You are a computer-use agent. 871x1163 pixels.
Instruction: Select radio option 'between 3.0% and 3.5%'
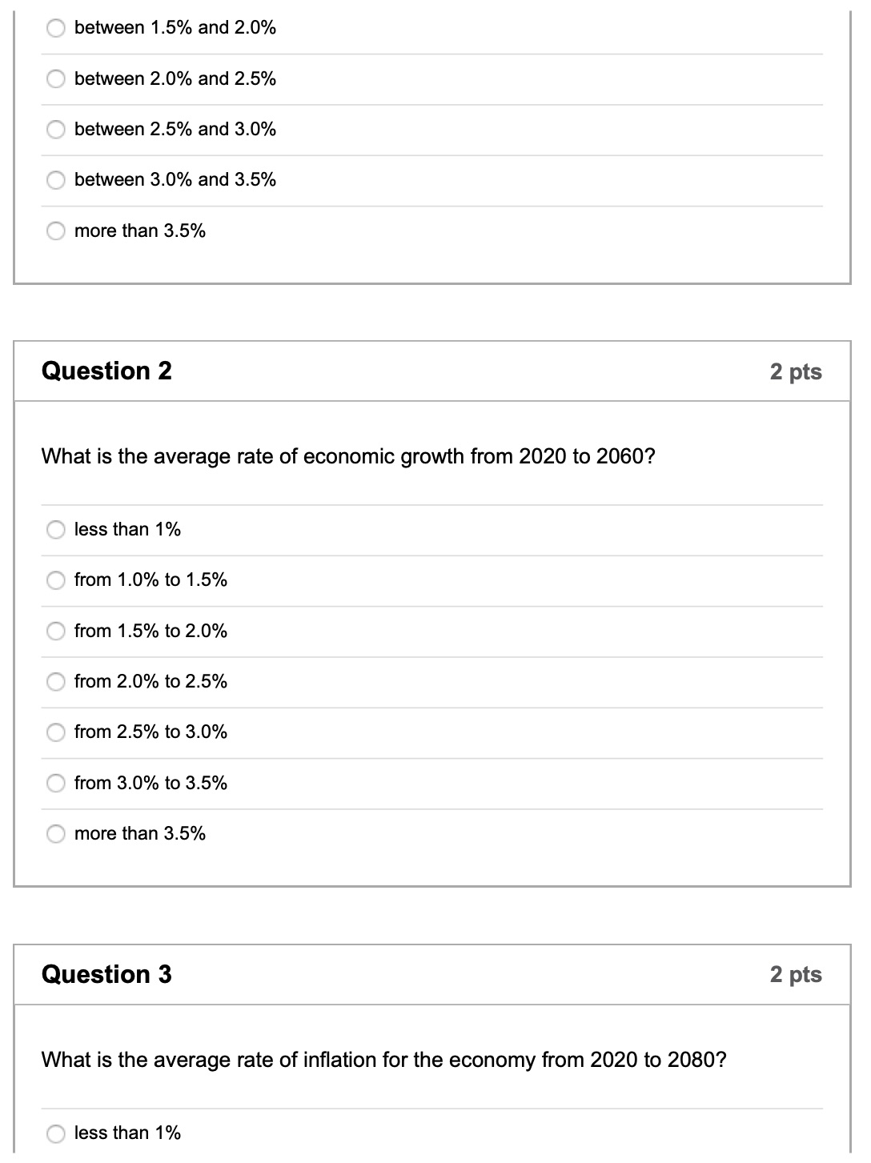(56, 179)
